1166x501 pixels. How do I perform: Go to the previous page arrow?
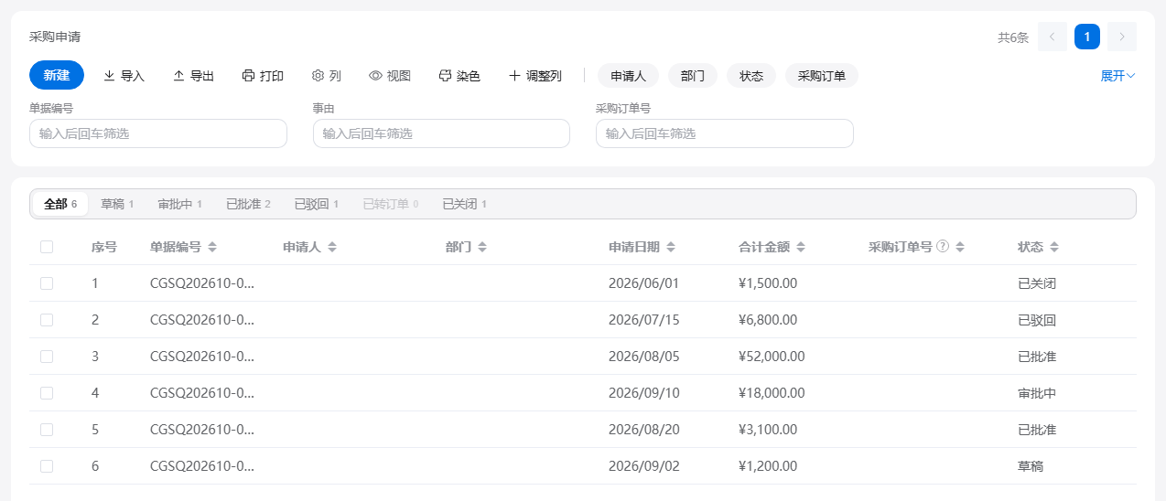pos(1053,37)
